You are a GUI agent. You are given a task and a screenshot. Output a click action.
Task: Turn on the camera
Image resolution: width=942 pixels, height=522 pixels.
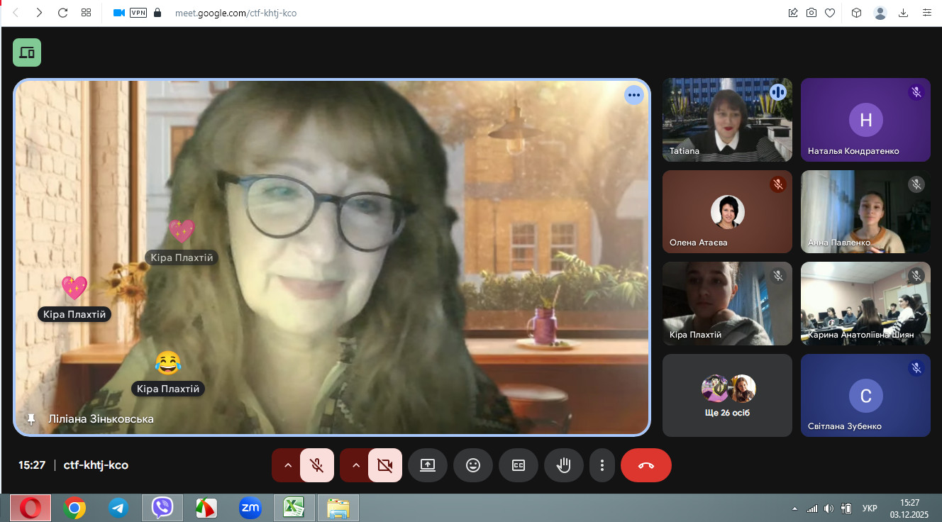(x=385, y=465)
